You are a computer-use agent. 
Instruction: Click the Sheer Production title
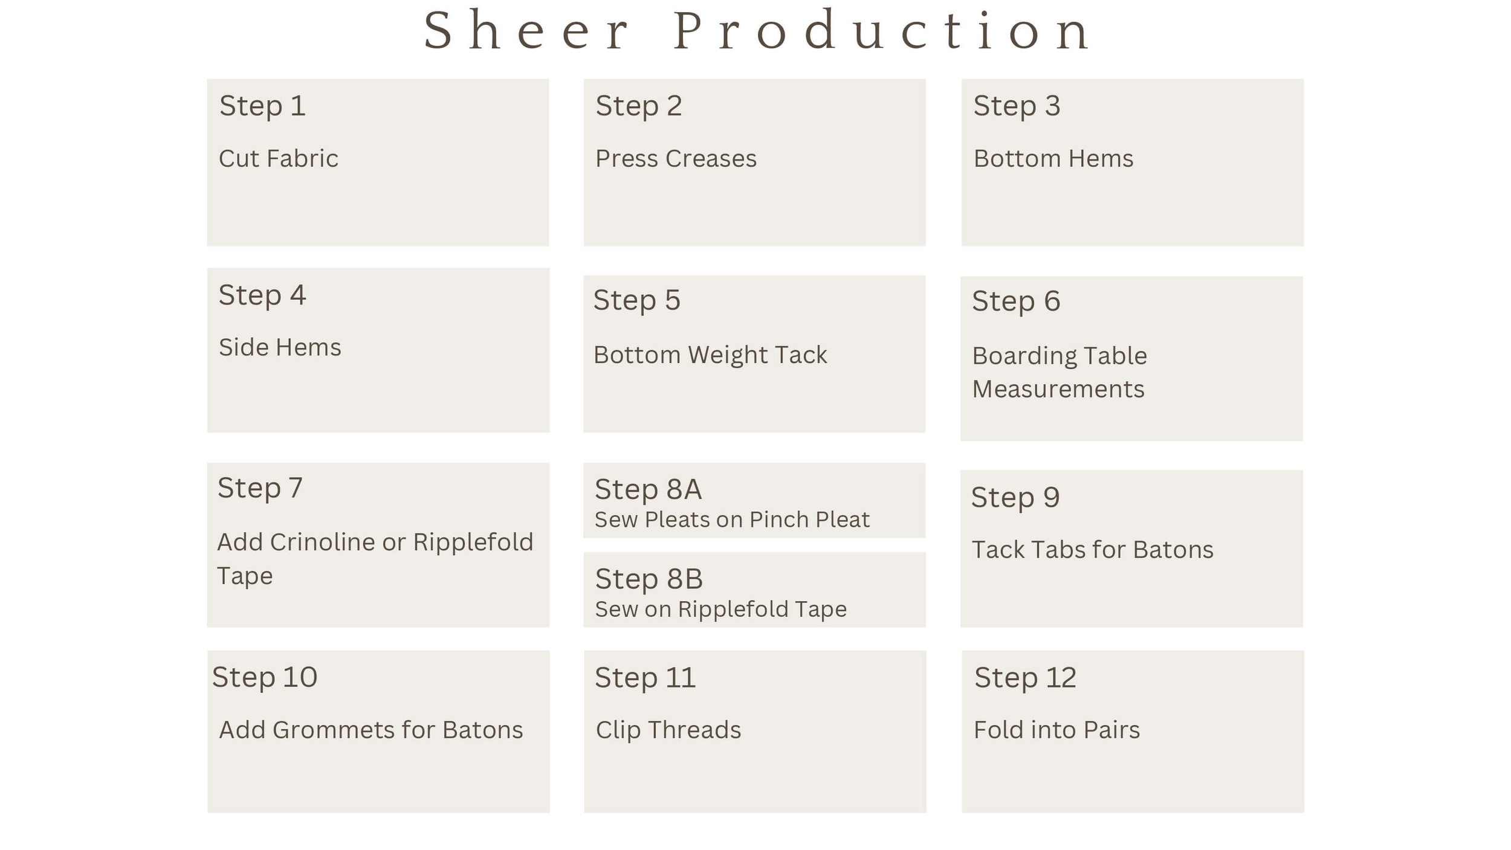click(757, 30)
